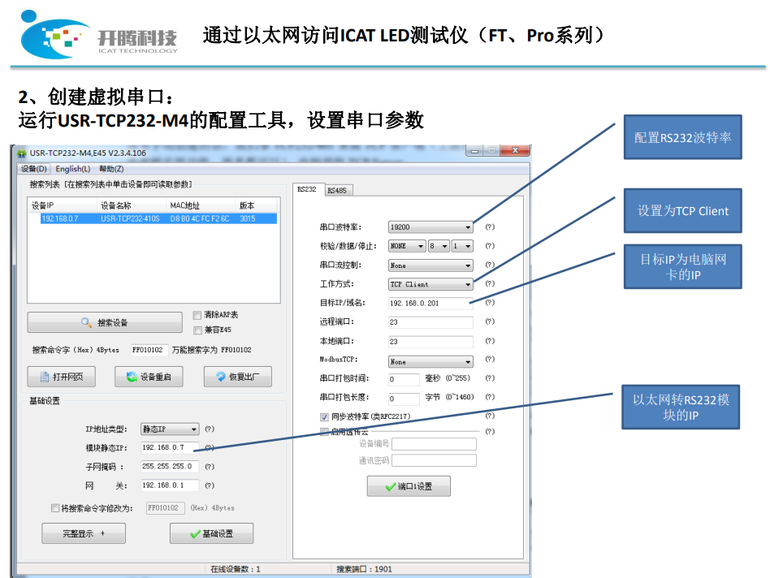Click the (?) help icon beside 目标IP/域名

click(x=489, y=300)
